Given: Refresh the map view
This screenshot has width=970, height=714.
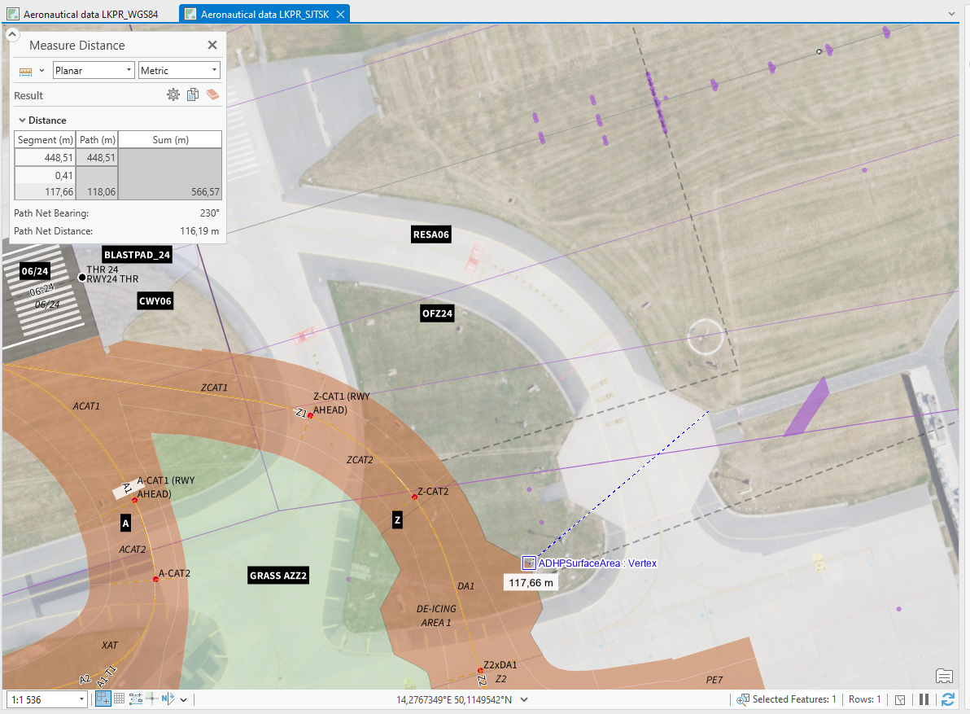Looking at the screenshot, I should (x=947, y=699).
